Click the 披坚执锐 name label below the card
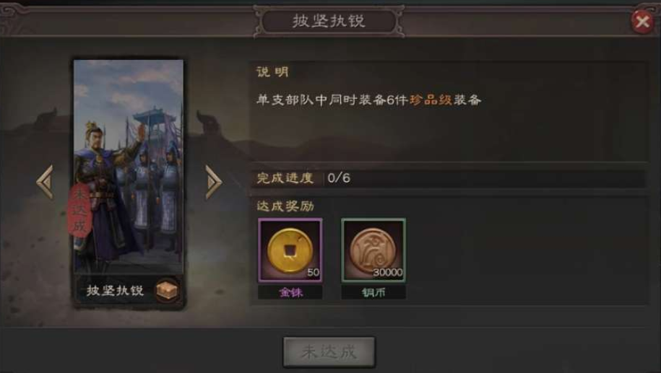The width and height of the screenshot is (661, 373). pyautogui.click(x=115, y=291)
